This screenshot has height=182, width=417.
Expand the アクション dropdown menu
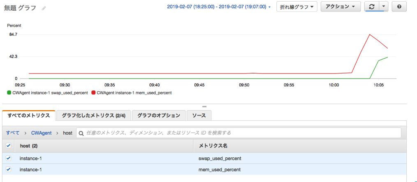pos(341,7)
